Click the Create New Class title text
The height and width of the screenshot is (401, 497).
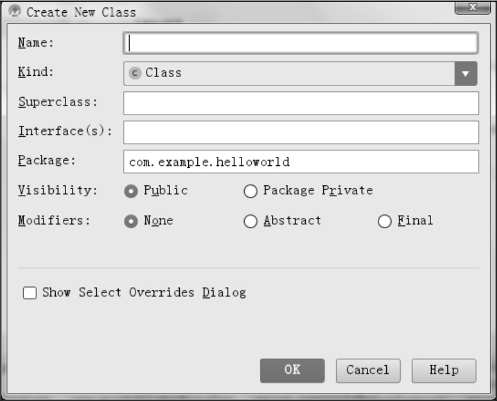tap(81, 12)
